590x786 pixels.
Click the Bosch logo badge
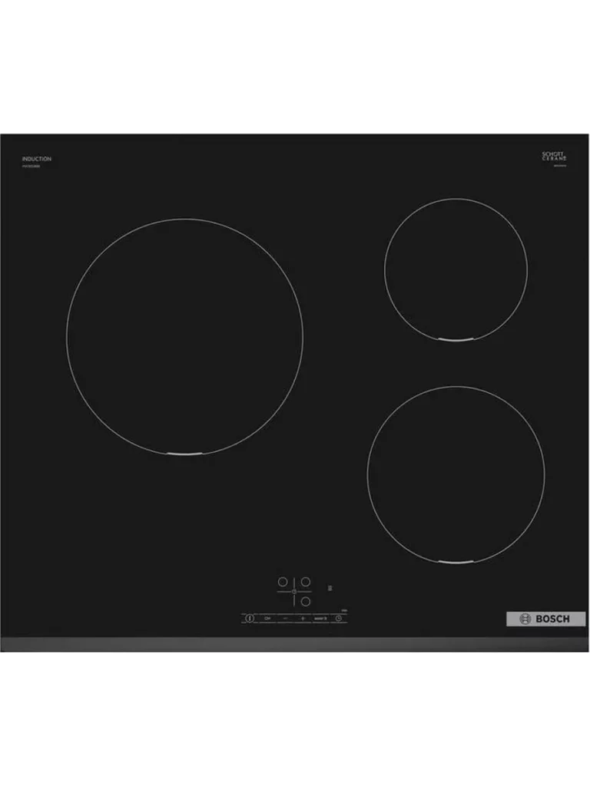pos(545,619)
